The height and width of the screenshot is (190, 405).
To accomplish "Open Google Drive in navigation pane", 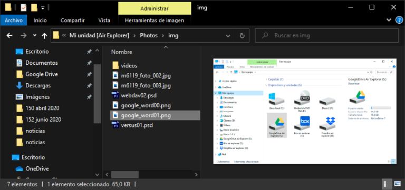I will [42, 74].
